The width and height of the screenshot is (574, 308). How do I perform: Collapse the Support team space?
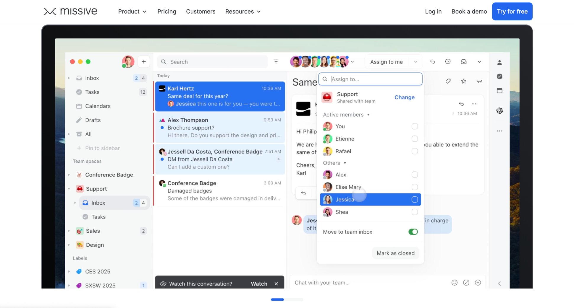click(x=69, y=189)
